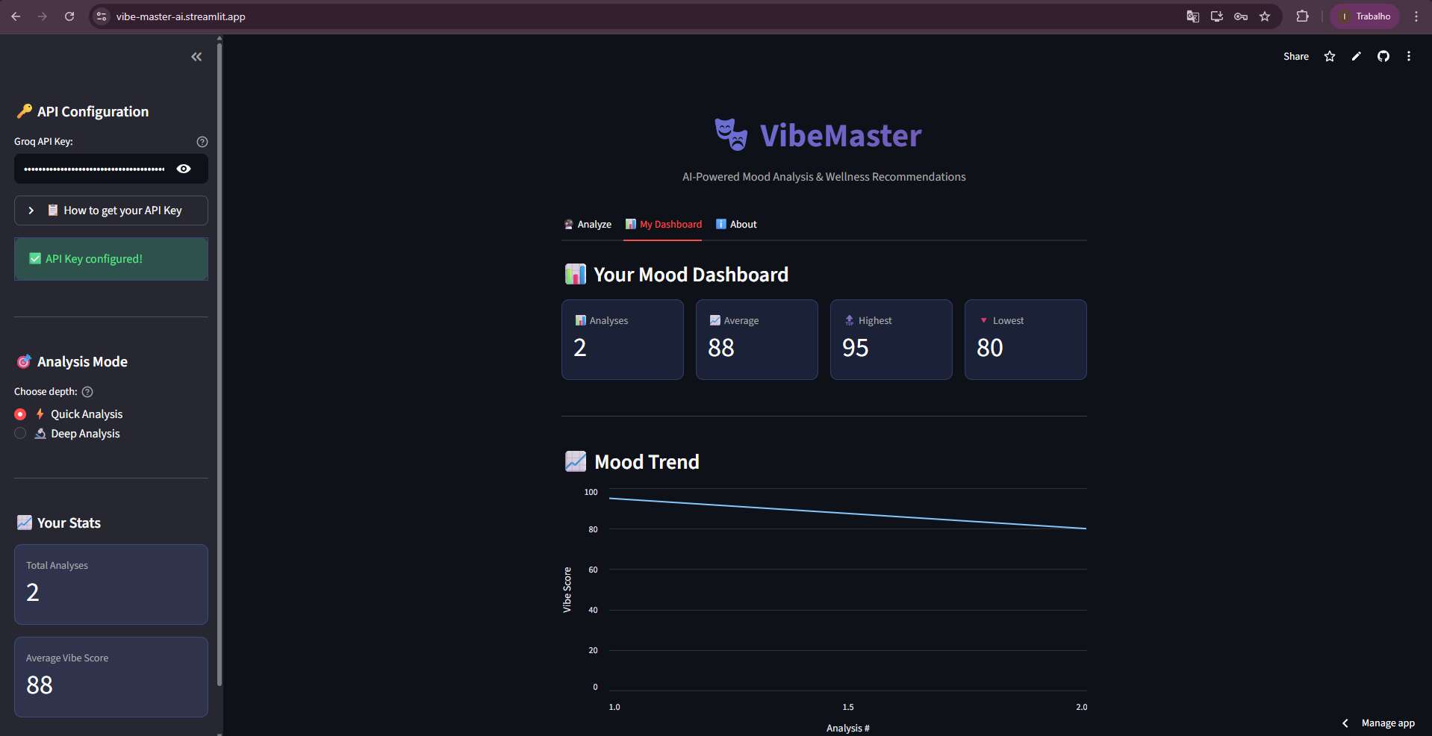
Task: Click the Average Vibe Score stat card
Action: (x=111, y=677)
